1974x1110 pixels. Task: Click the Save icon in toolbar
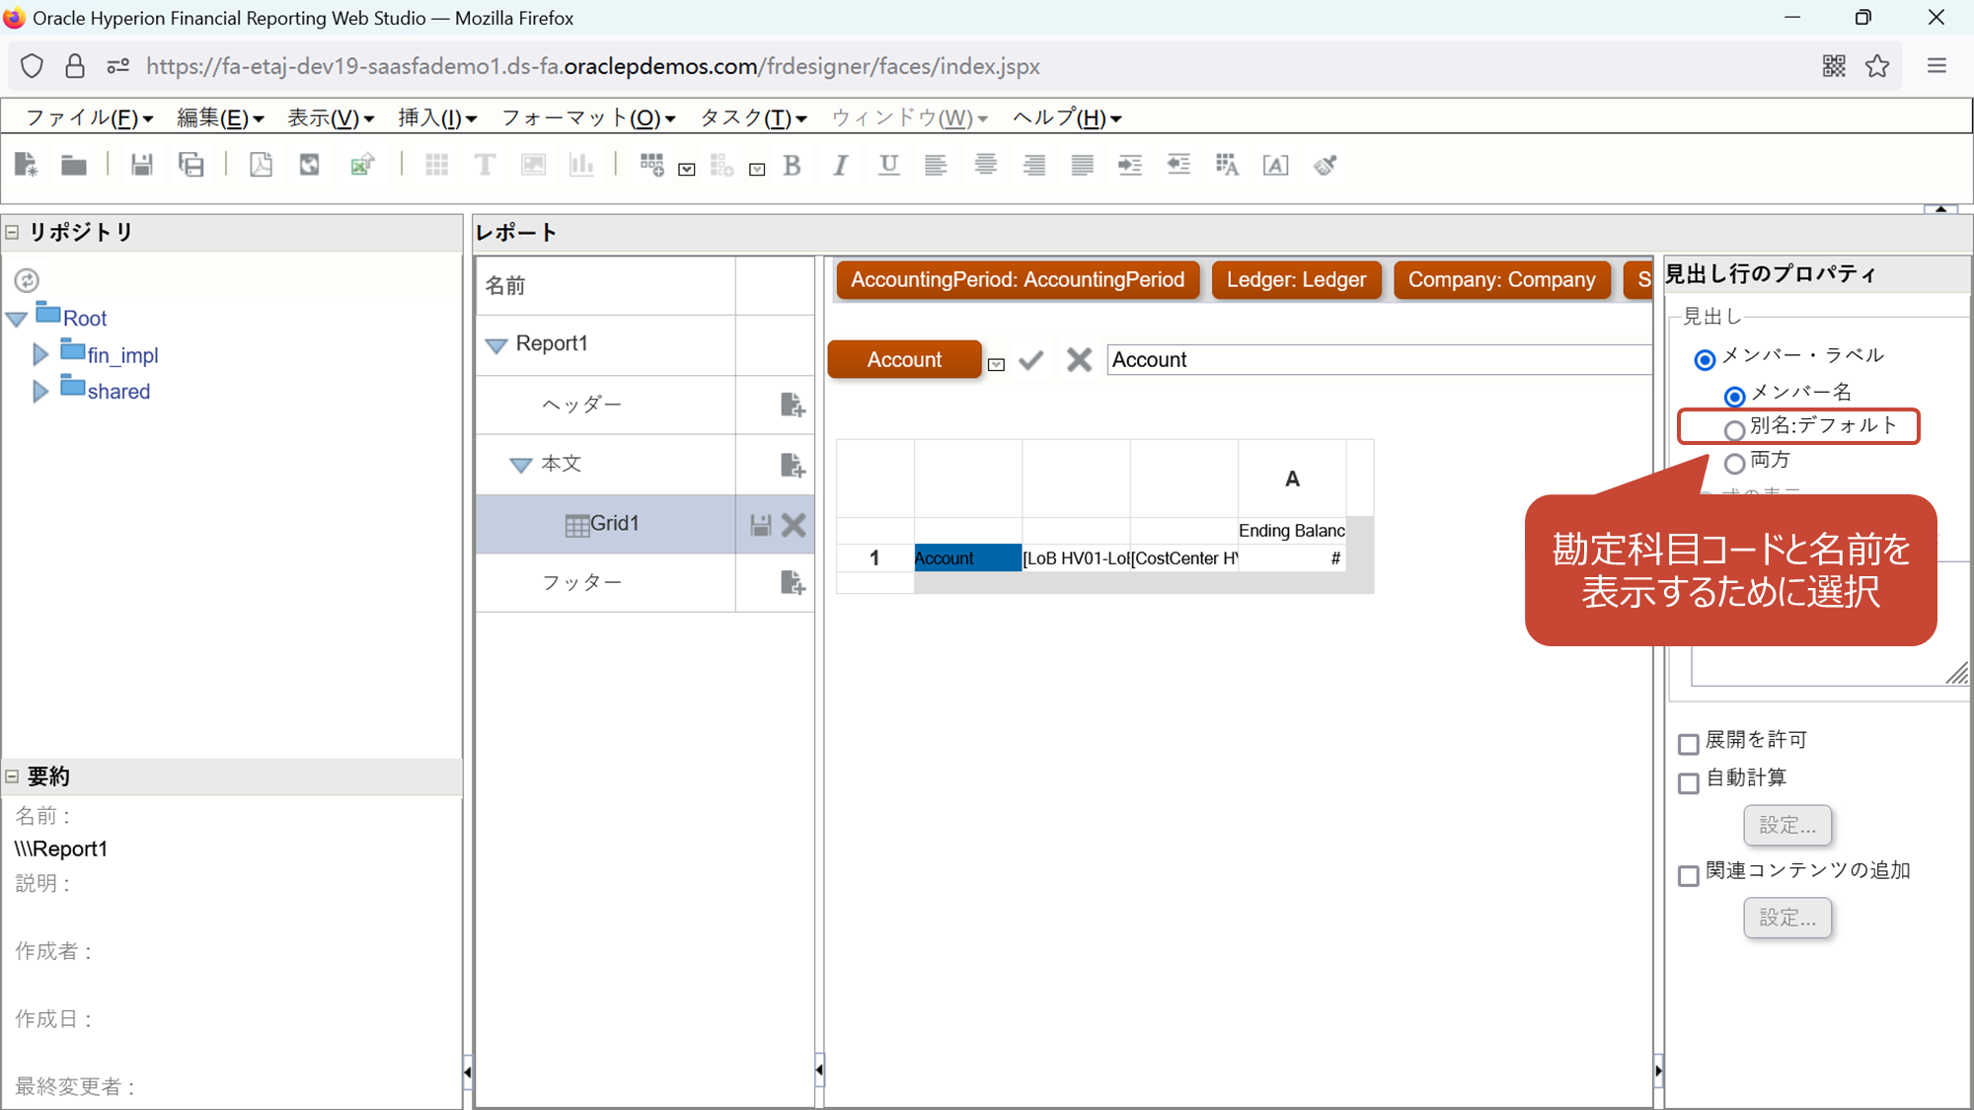(x=141, y=165)
